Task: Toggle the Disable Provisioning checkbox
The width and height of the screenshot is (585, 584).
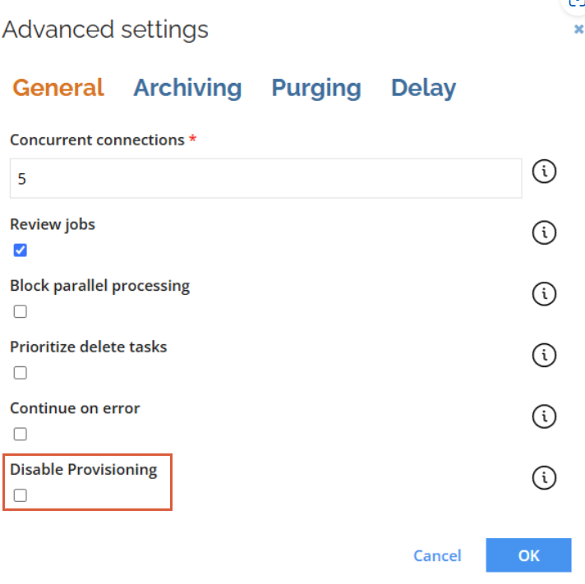Action: (x=21, y=495)
